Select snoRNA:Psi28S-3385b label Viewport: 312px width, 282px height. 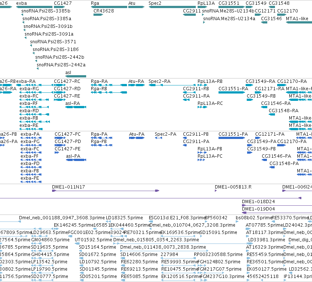[46, 11]
